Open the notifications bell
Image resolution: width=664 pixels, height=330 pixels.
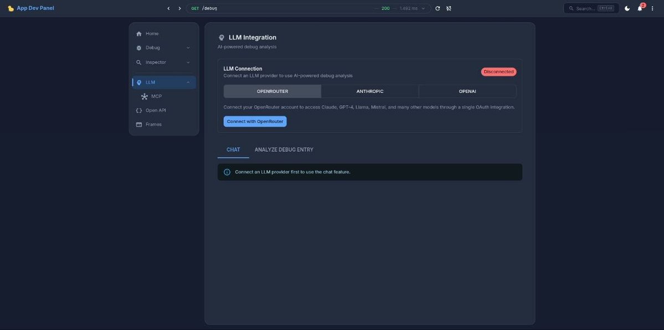click(640, 8)
